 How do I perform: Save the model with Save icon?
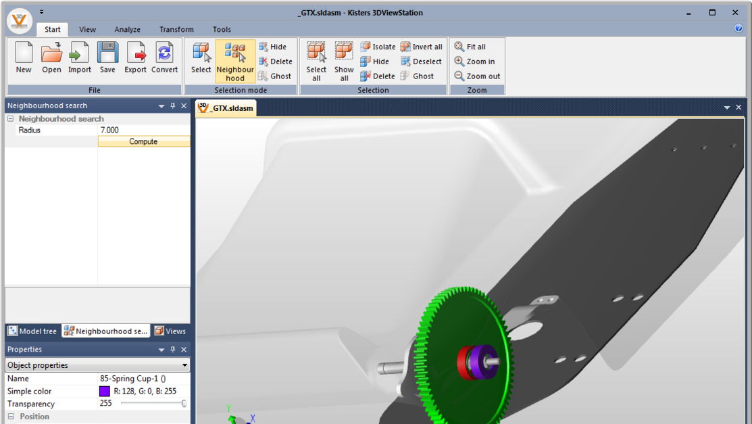click(x=107, y=57)
